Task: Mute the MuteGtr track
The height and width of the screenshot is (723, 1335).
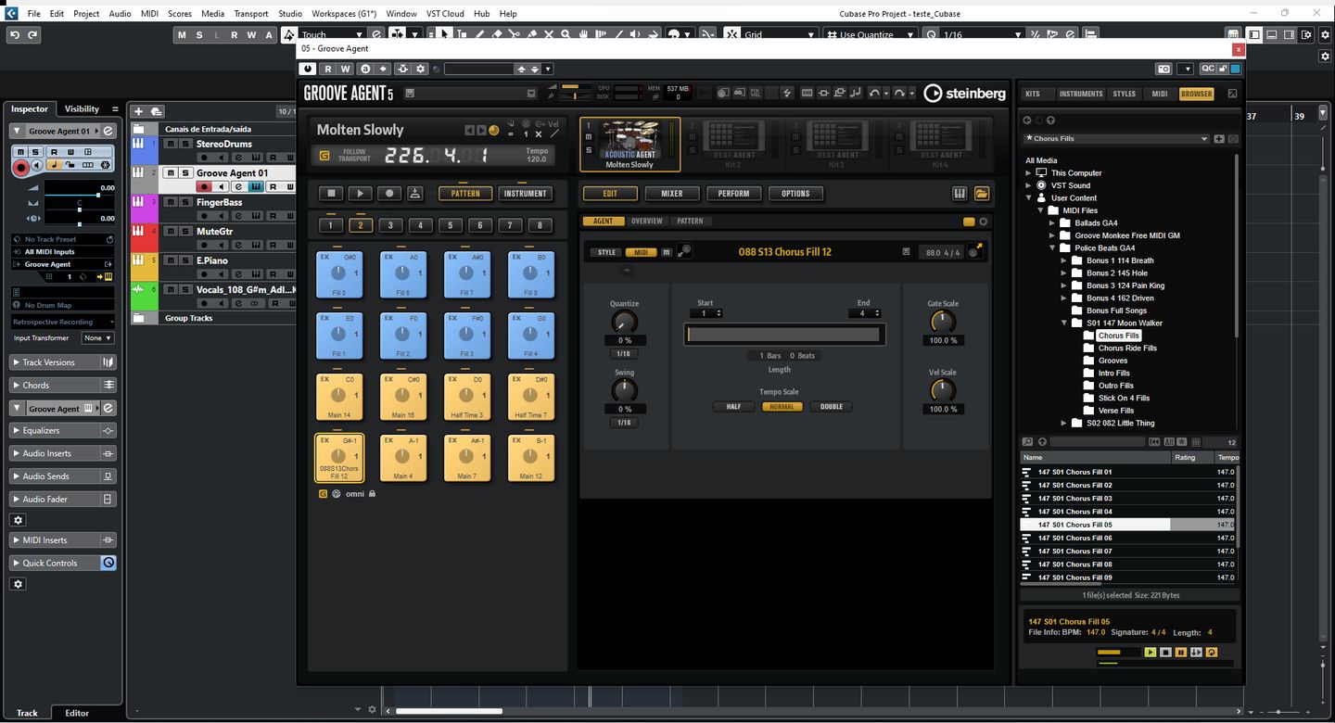Action: (x=171, y=231)
